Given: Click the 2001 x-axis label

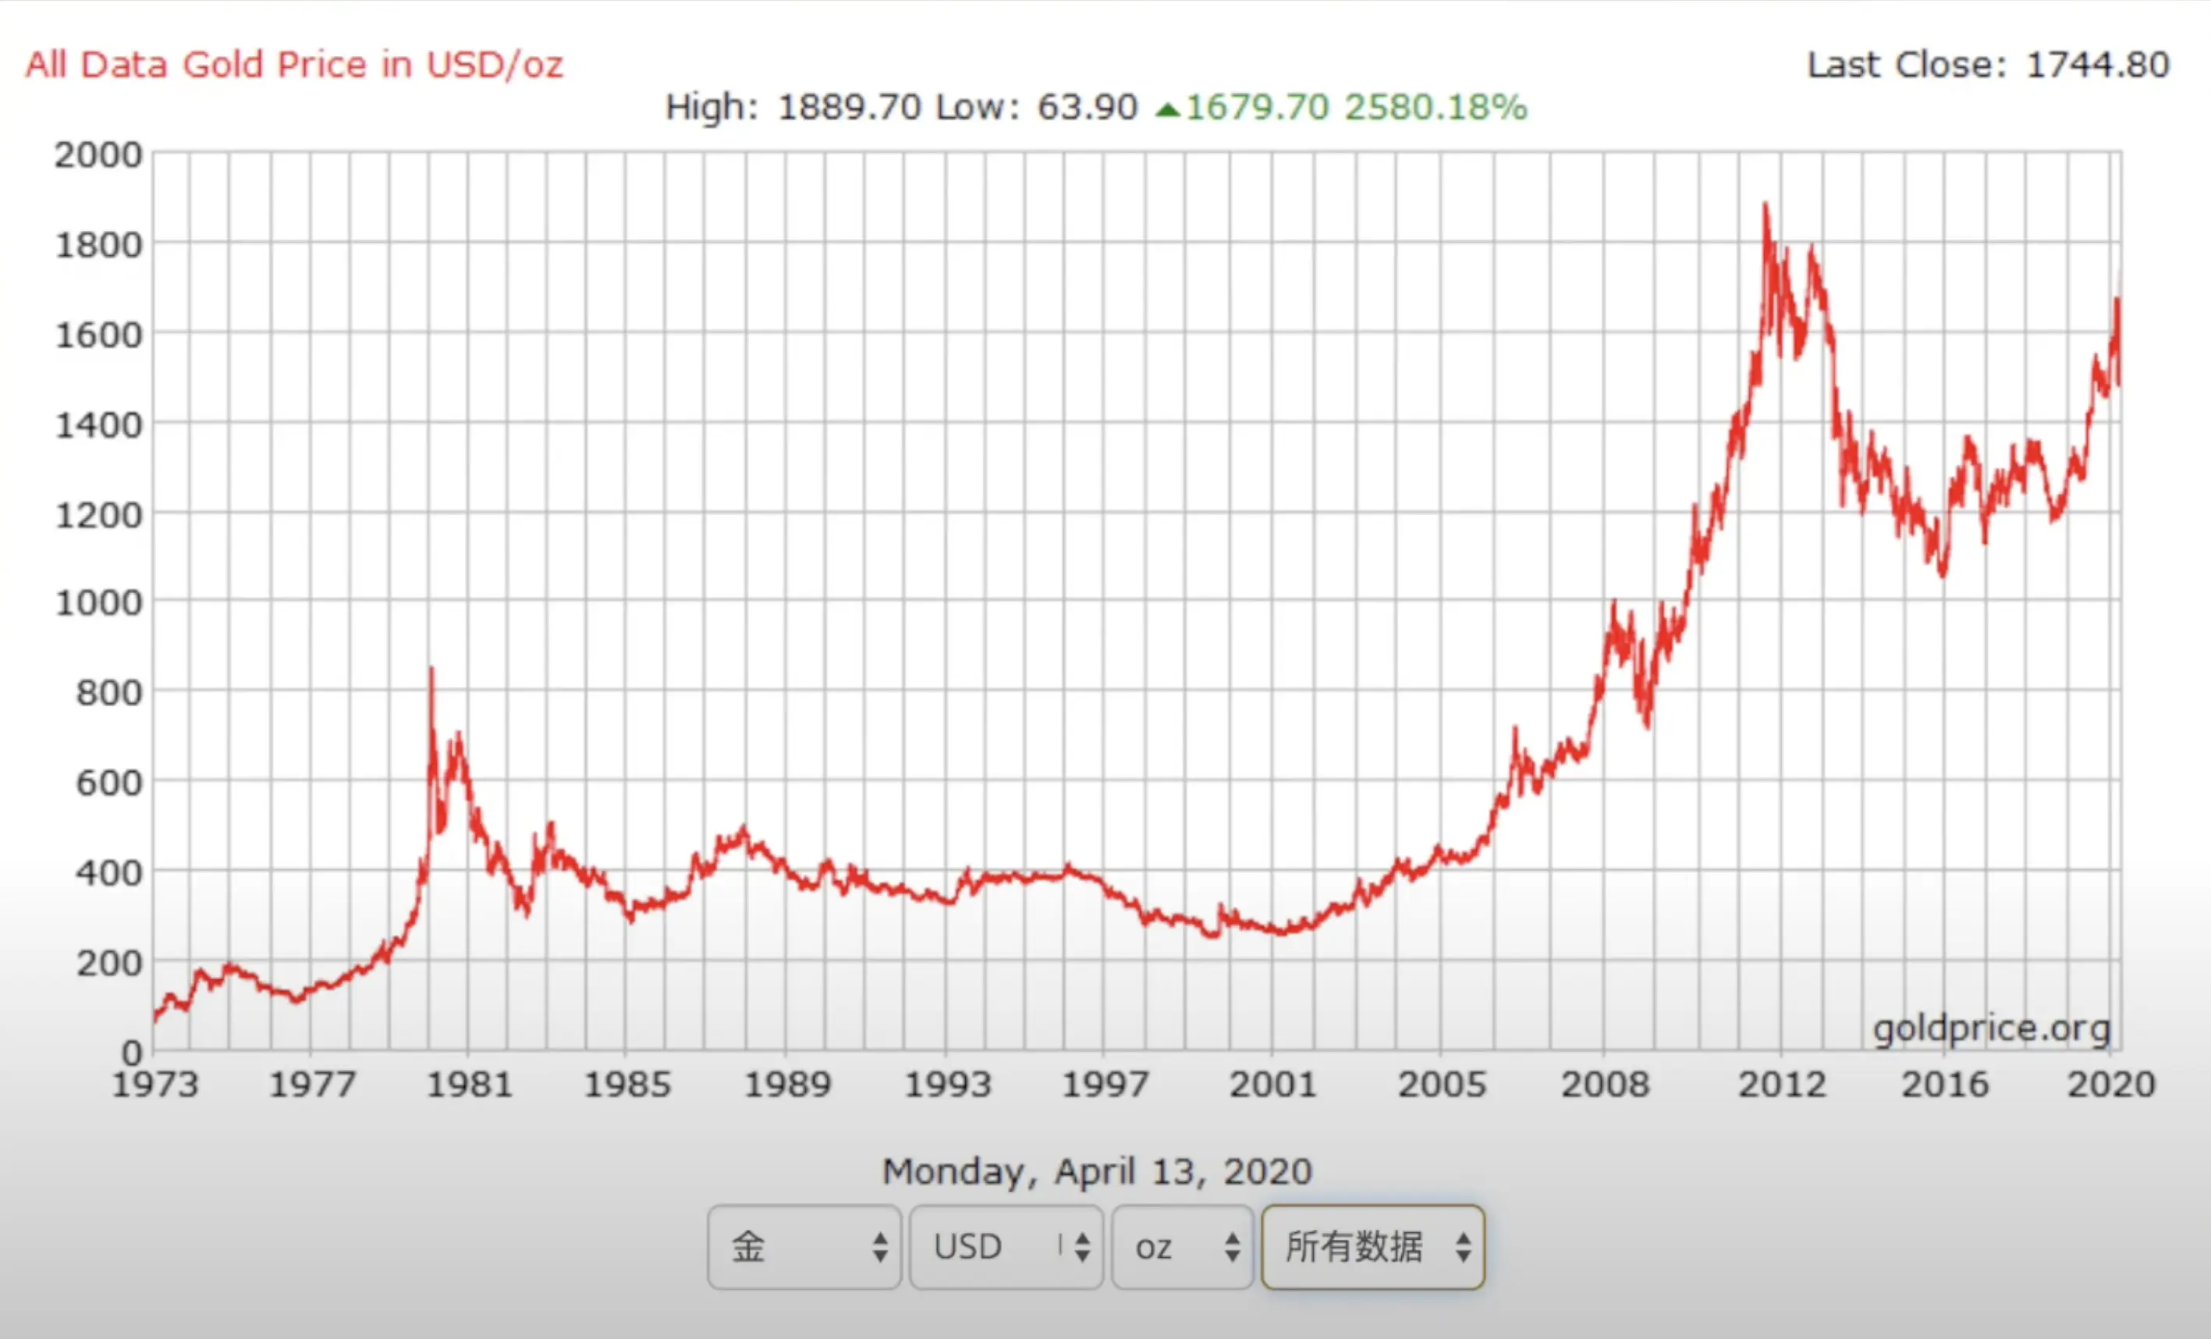Looking at the screenshot, I should pos(1272,1085).
